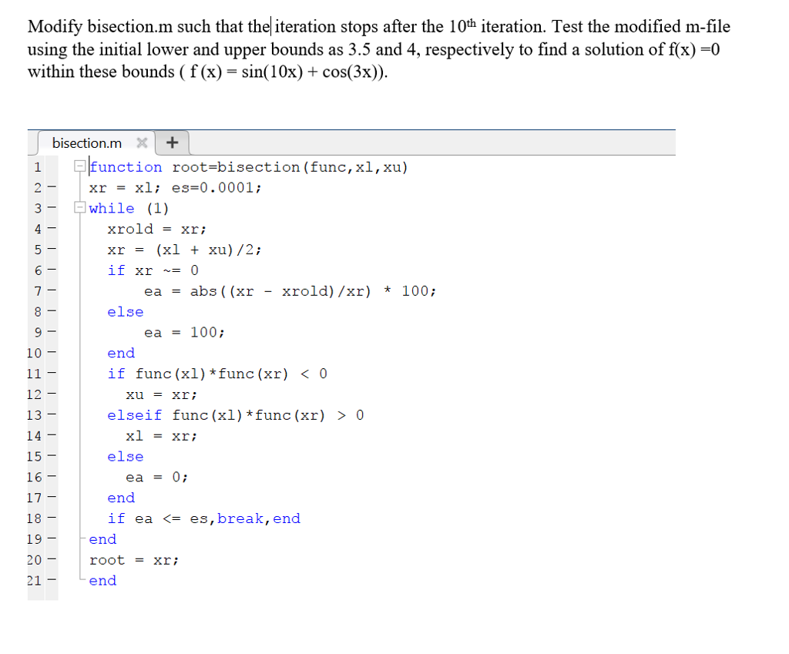The image size is (789, 654).
Task: Toggle a breakpoint on line 9 'ea = 100;'
Action: 50,332
